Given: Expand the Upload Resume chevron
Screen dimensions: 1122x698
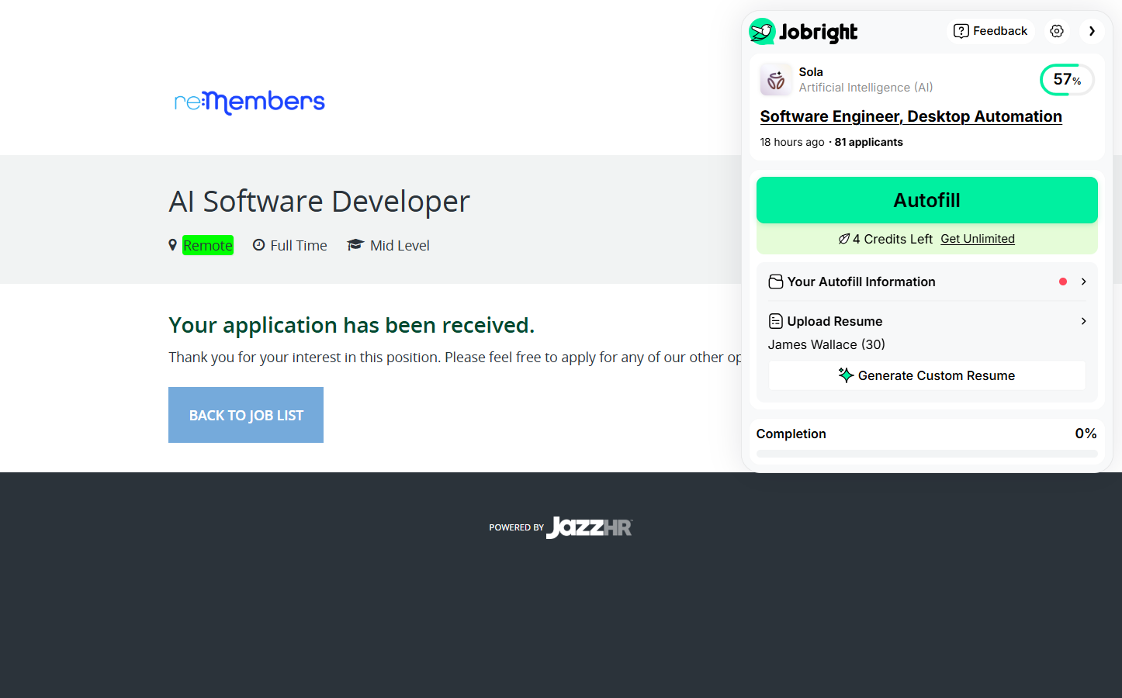Looking at the screenshot, I should tap(1083, 321).
